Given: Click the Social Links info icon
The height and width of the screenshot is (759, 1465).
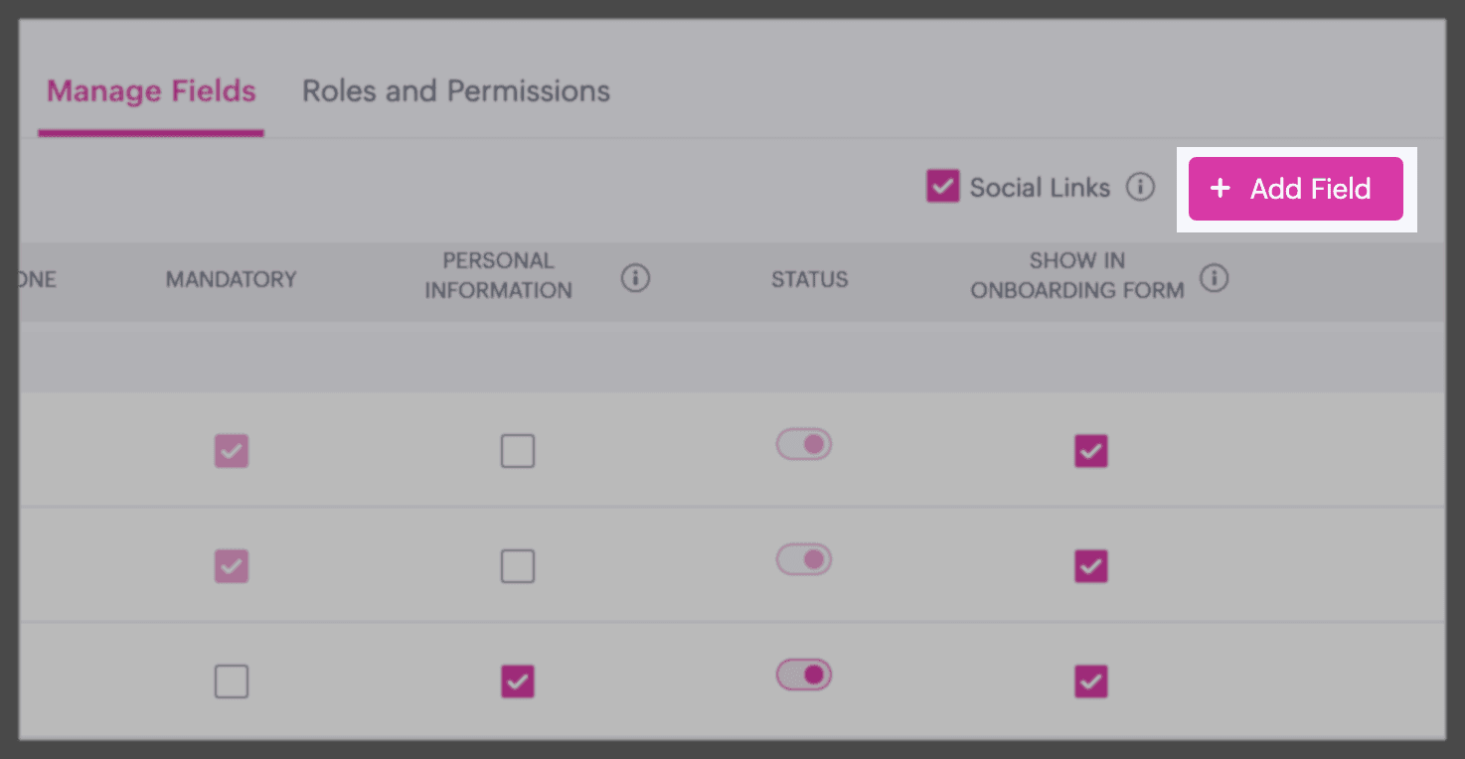Looking at the screenshot, I should [x=1140, y=187].
